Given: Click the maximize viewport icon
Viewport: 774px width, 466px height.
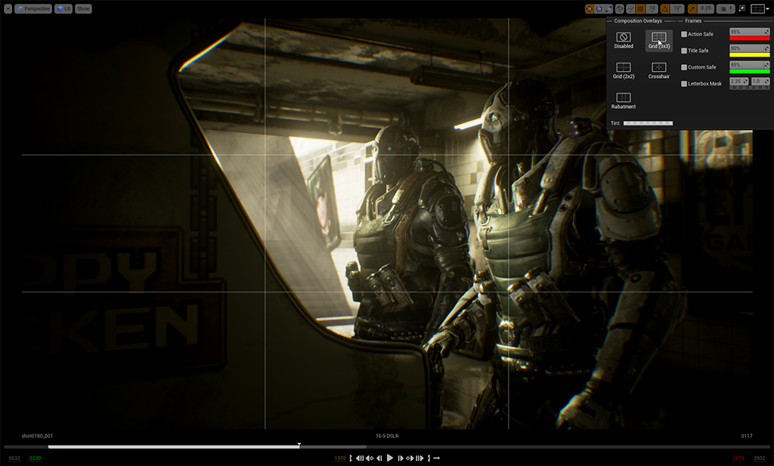Looking at the screenshot, I should coord(742,8).
